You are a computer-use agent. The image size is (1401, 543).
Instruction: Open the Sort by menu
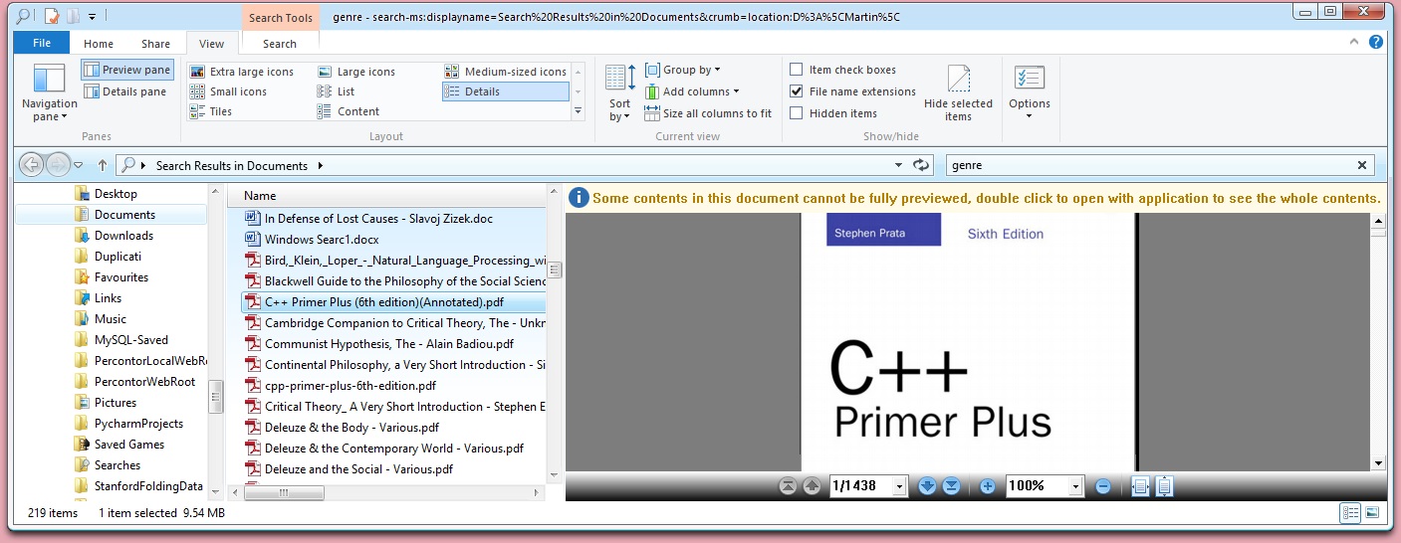click(620, 93)
